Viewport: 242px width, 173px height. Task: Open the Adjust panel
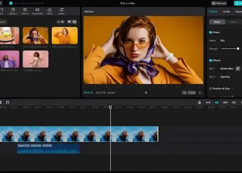coord(62,11)
